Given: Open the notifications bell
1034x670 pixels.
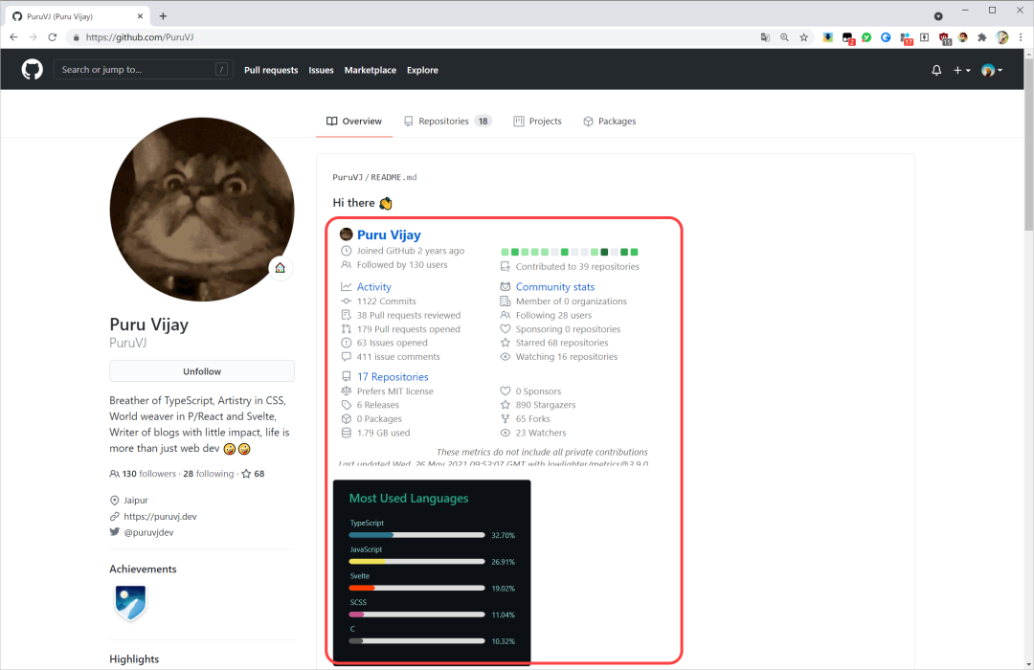Looking at the screenshot, I should point(936,70).
